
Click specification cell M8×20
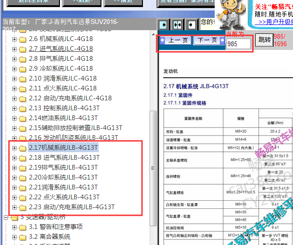coord(241,131)
